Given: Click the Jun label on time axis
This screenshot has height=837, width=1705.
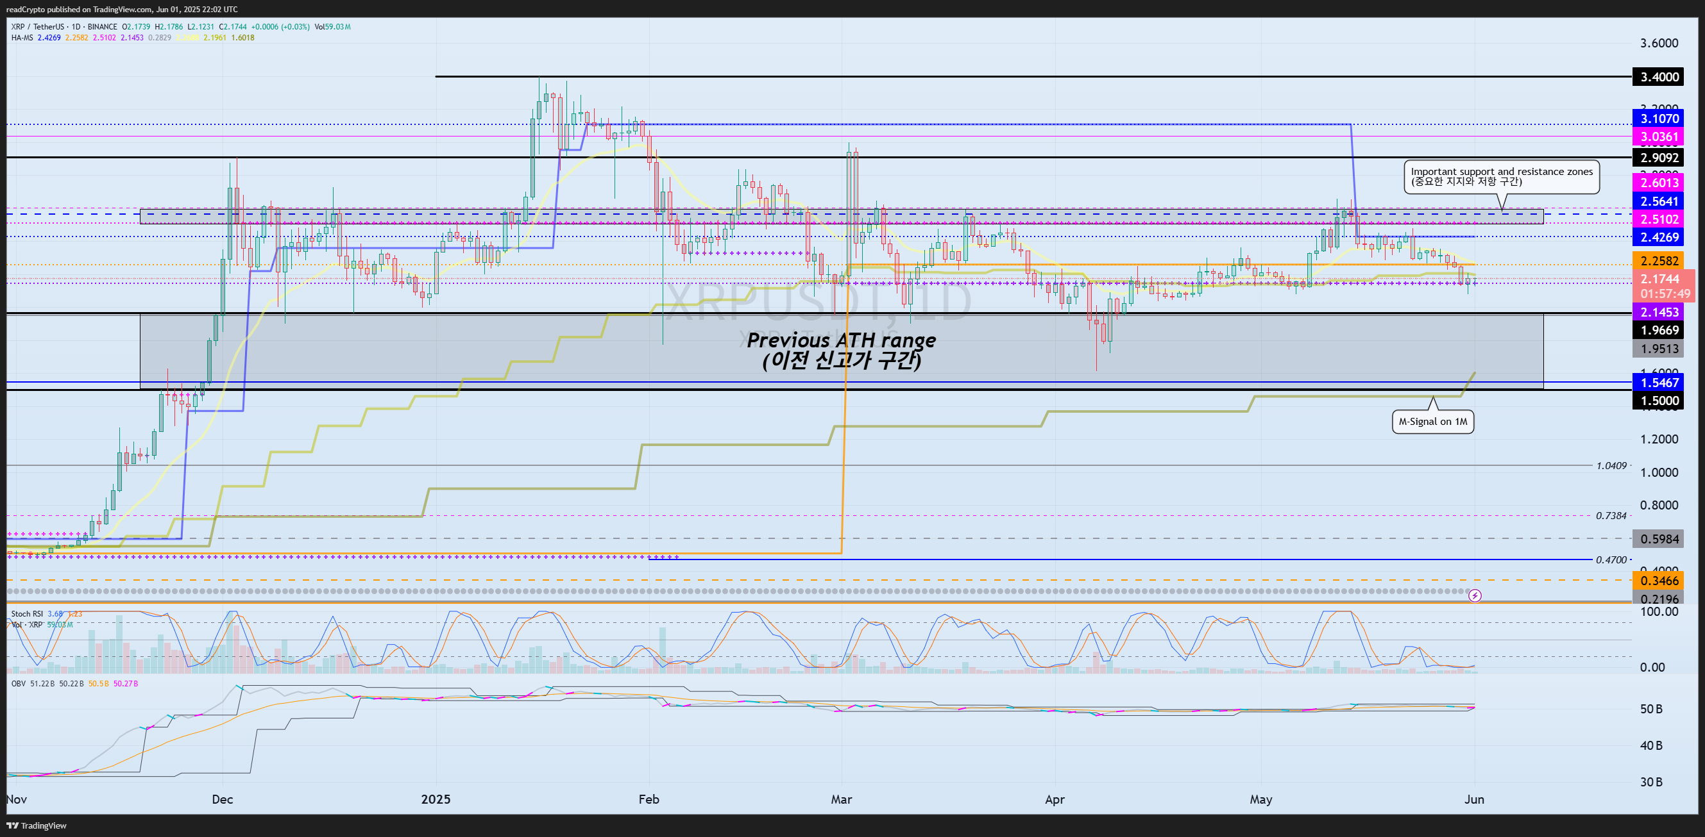Looking at the screenshot, I should (1474, 799).
